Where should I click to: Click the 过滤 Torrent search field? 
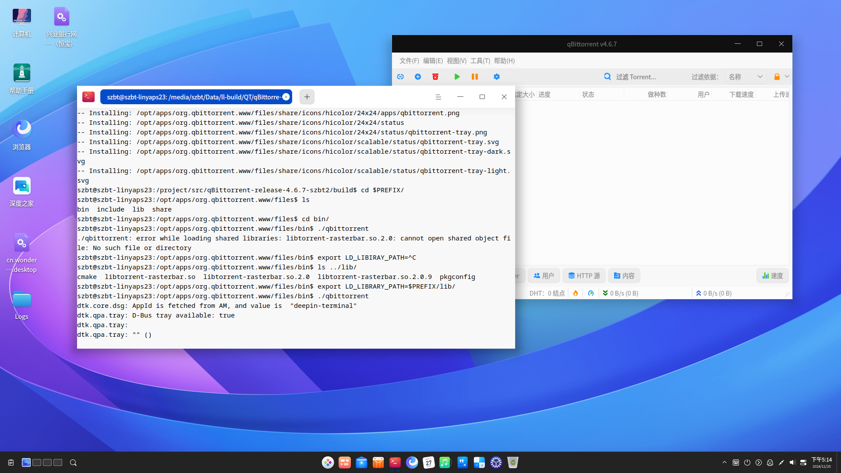[x=644, y=77]
